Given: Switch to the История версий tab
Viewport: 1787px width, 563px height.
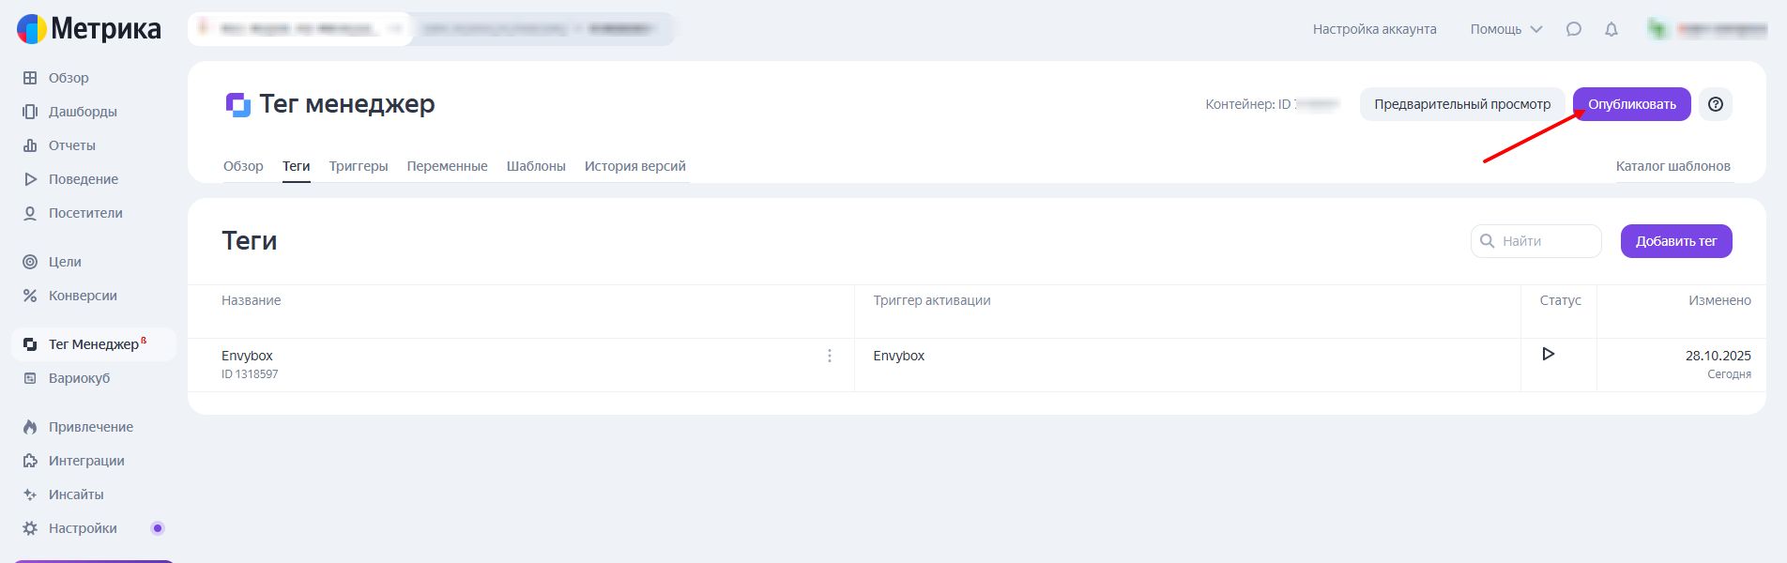Looking at the screenshot, I should [x=634, y=166].
